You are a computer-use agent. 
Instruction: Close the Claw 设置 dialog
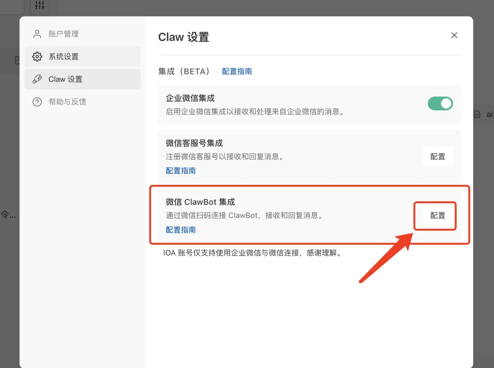454,35
